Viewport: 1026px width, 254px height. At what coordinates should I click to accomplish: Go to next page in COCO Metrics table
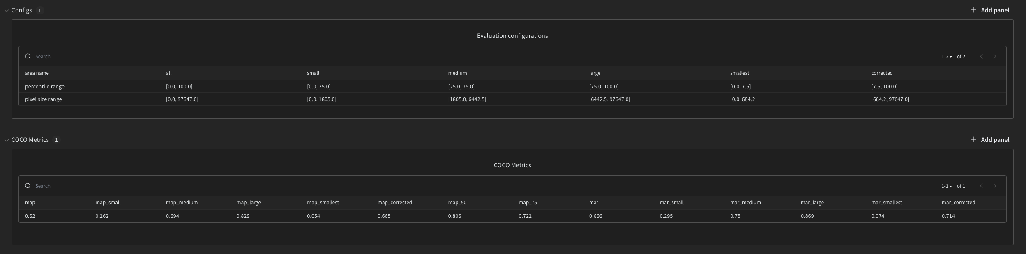995,186
